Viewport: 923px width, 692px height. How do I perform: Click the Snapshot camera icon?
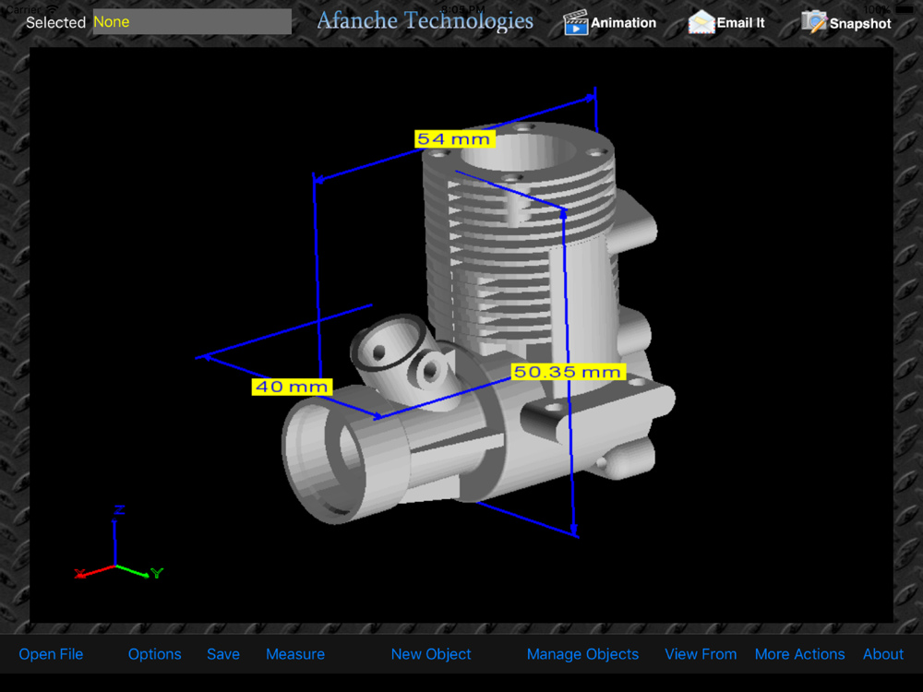click(x=814, y=22)
